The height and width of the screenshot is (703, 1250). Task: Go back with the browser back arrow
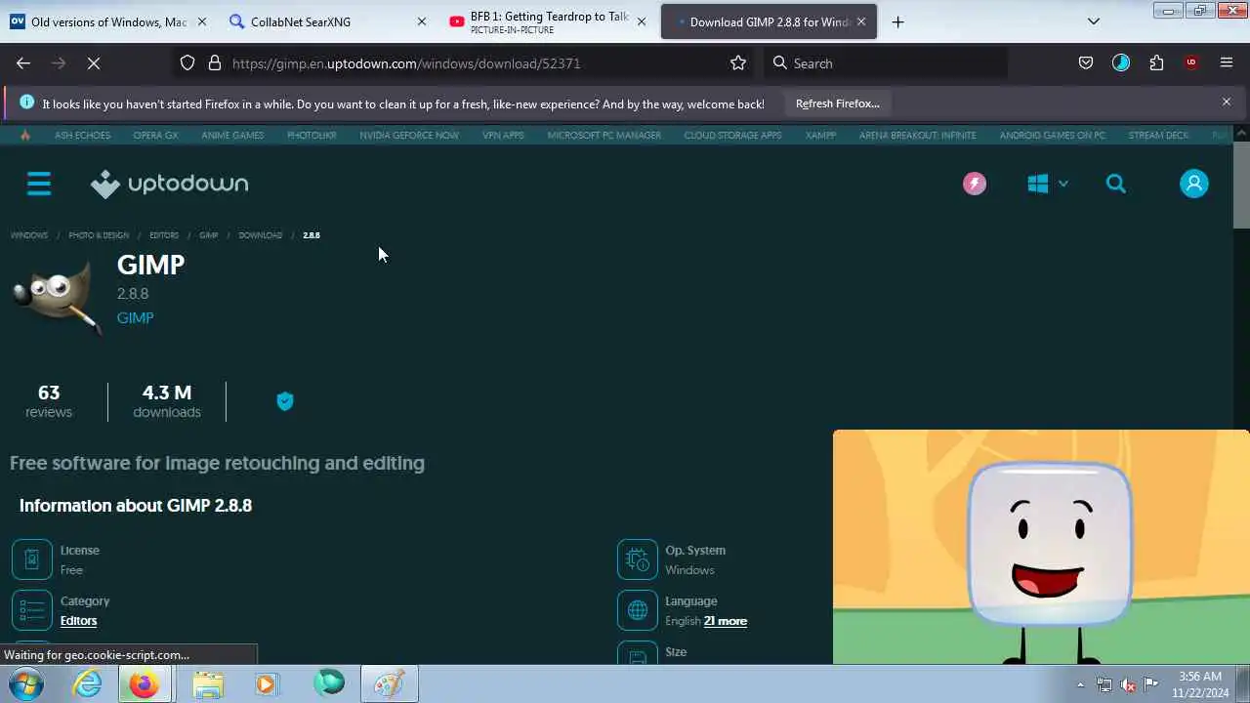tap(23, 62)
